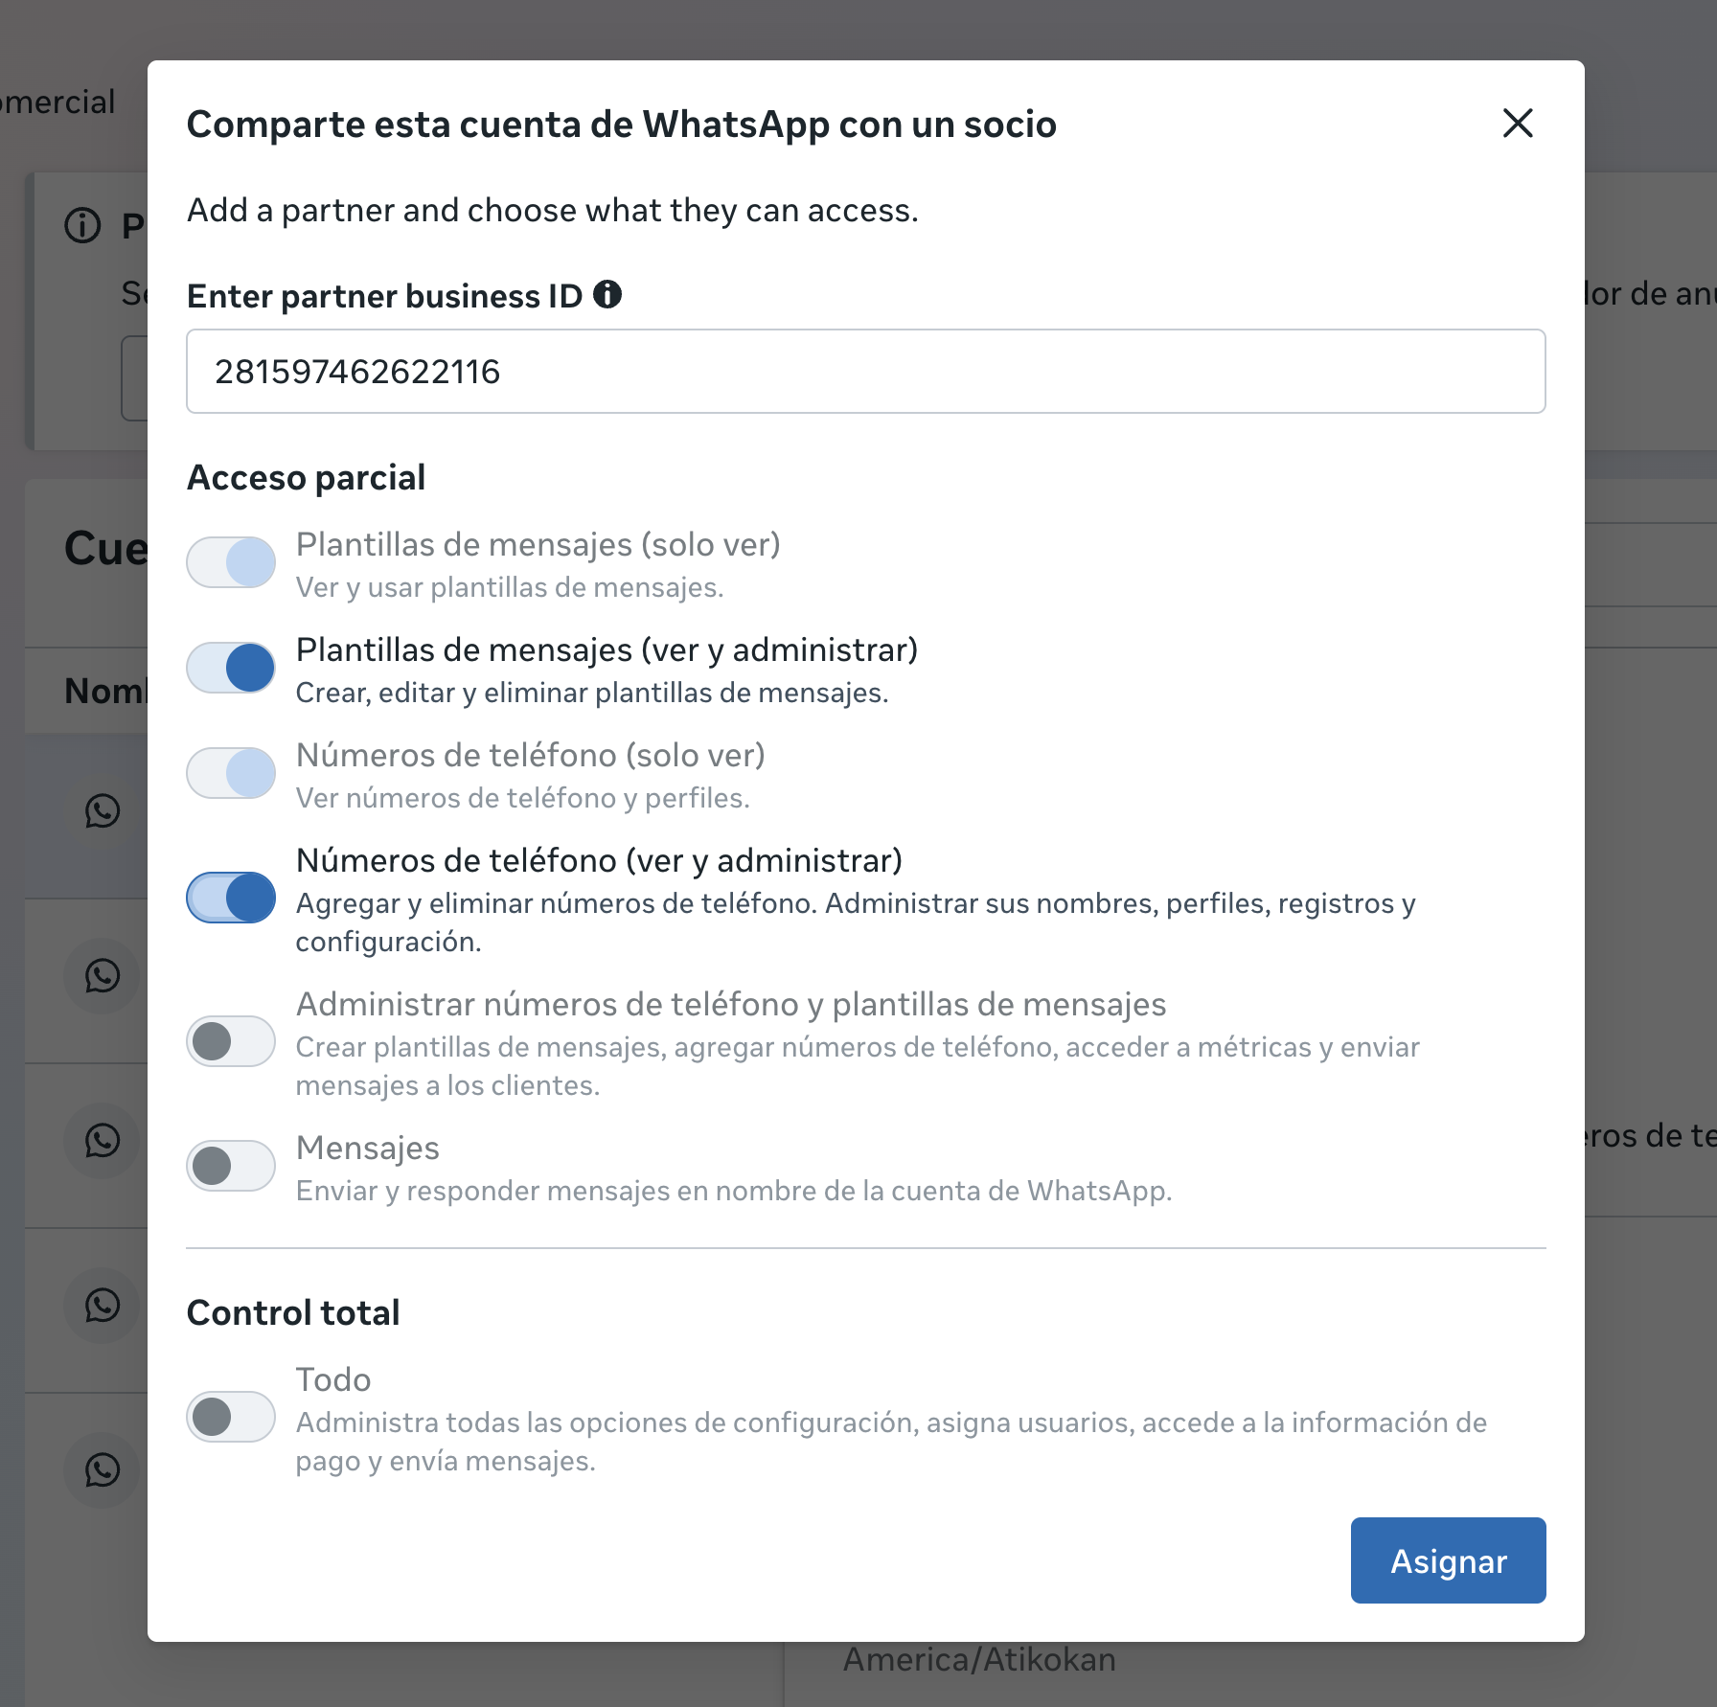This screenshot has width=1717, height=1707.
Task: Click the Mensajes option label
Action: coord(368,1149)
